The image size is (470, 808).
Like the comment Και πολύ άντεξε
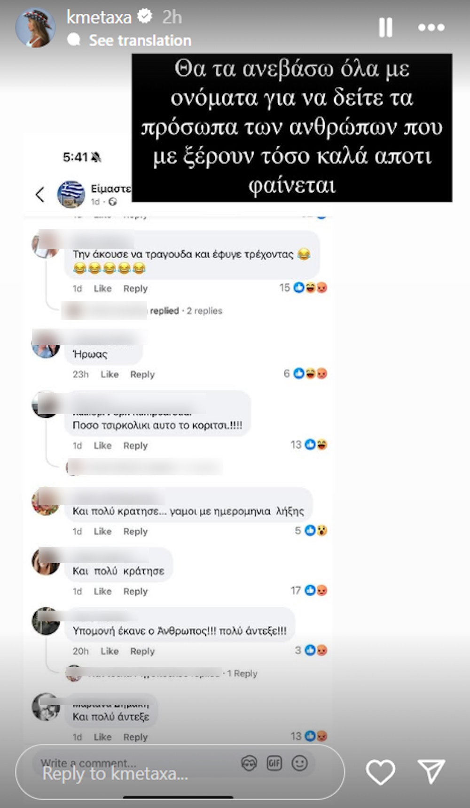[102, 737]
